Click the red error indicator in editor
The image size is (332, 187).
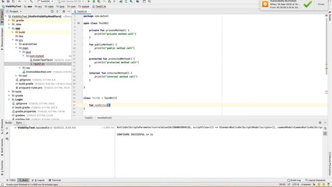pyautogui.click(x=326, y=16)
